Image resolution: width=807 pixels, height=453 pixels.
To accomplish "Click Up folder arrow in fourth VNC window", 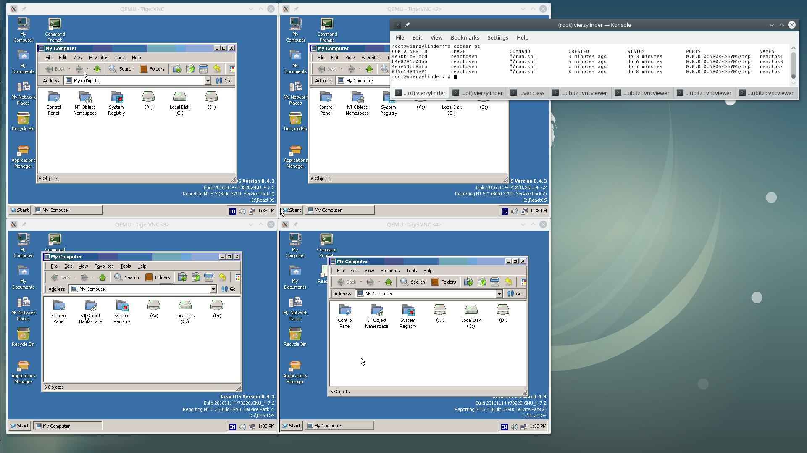I will point(389,282).
